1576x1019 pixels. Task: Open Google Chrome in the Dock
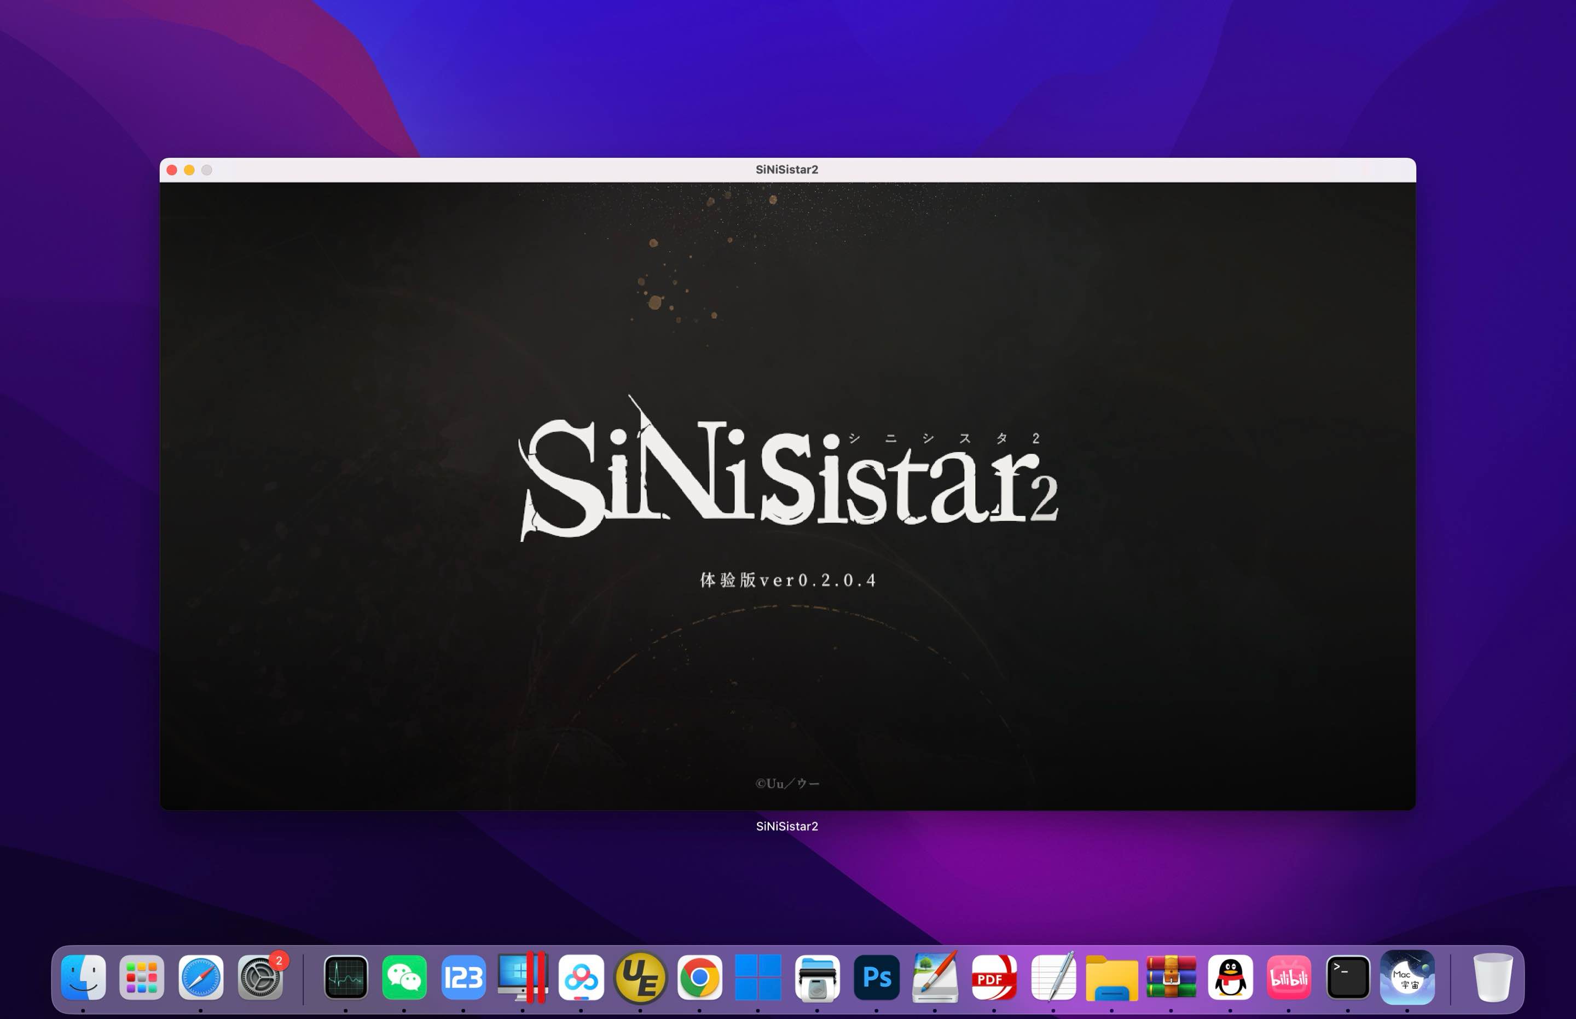point(699,977)
